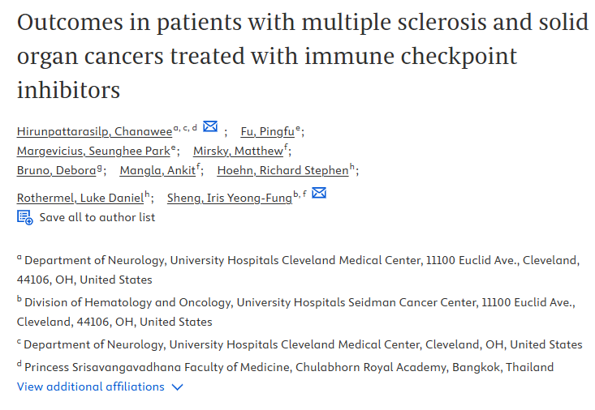This screenshot has height=410, width=595.
Task: Open author Hoehn, Richard Stephen profile
Action: pyautogui.click(x=282, y=170)
